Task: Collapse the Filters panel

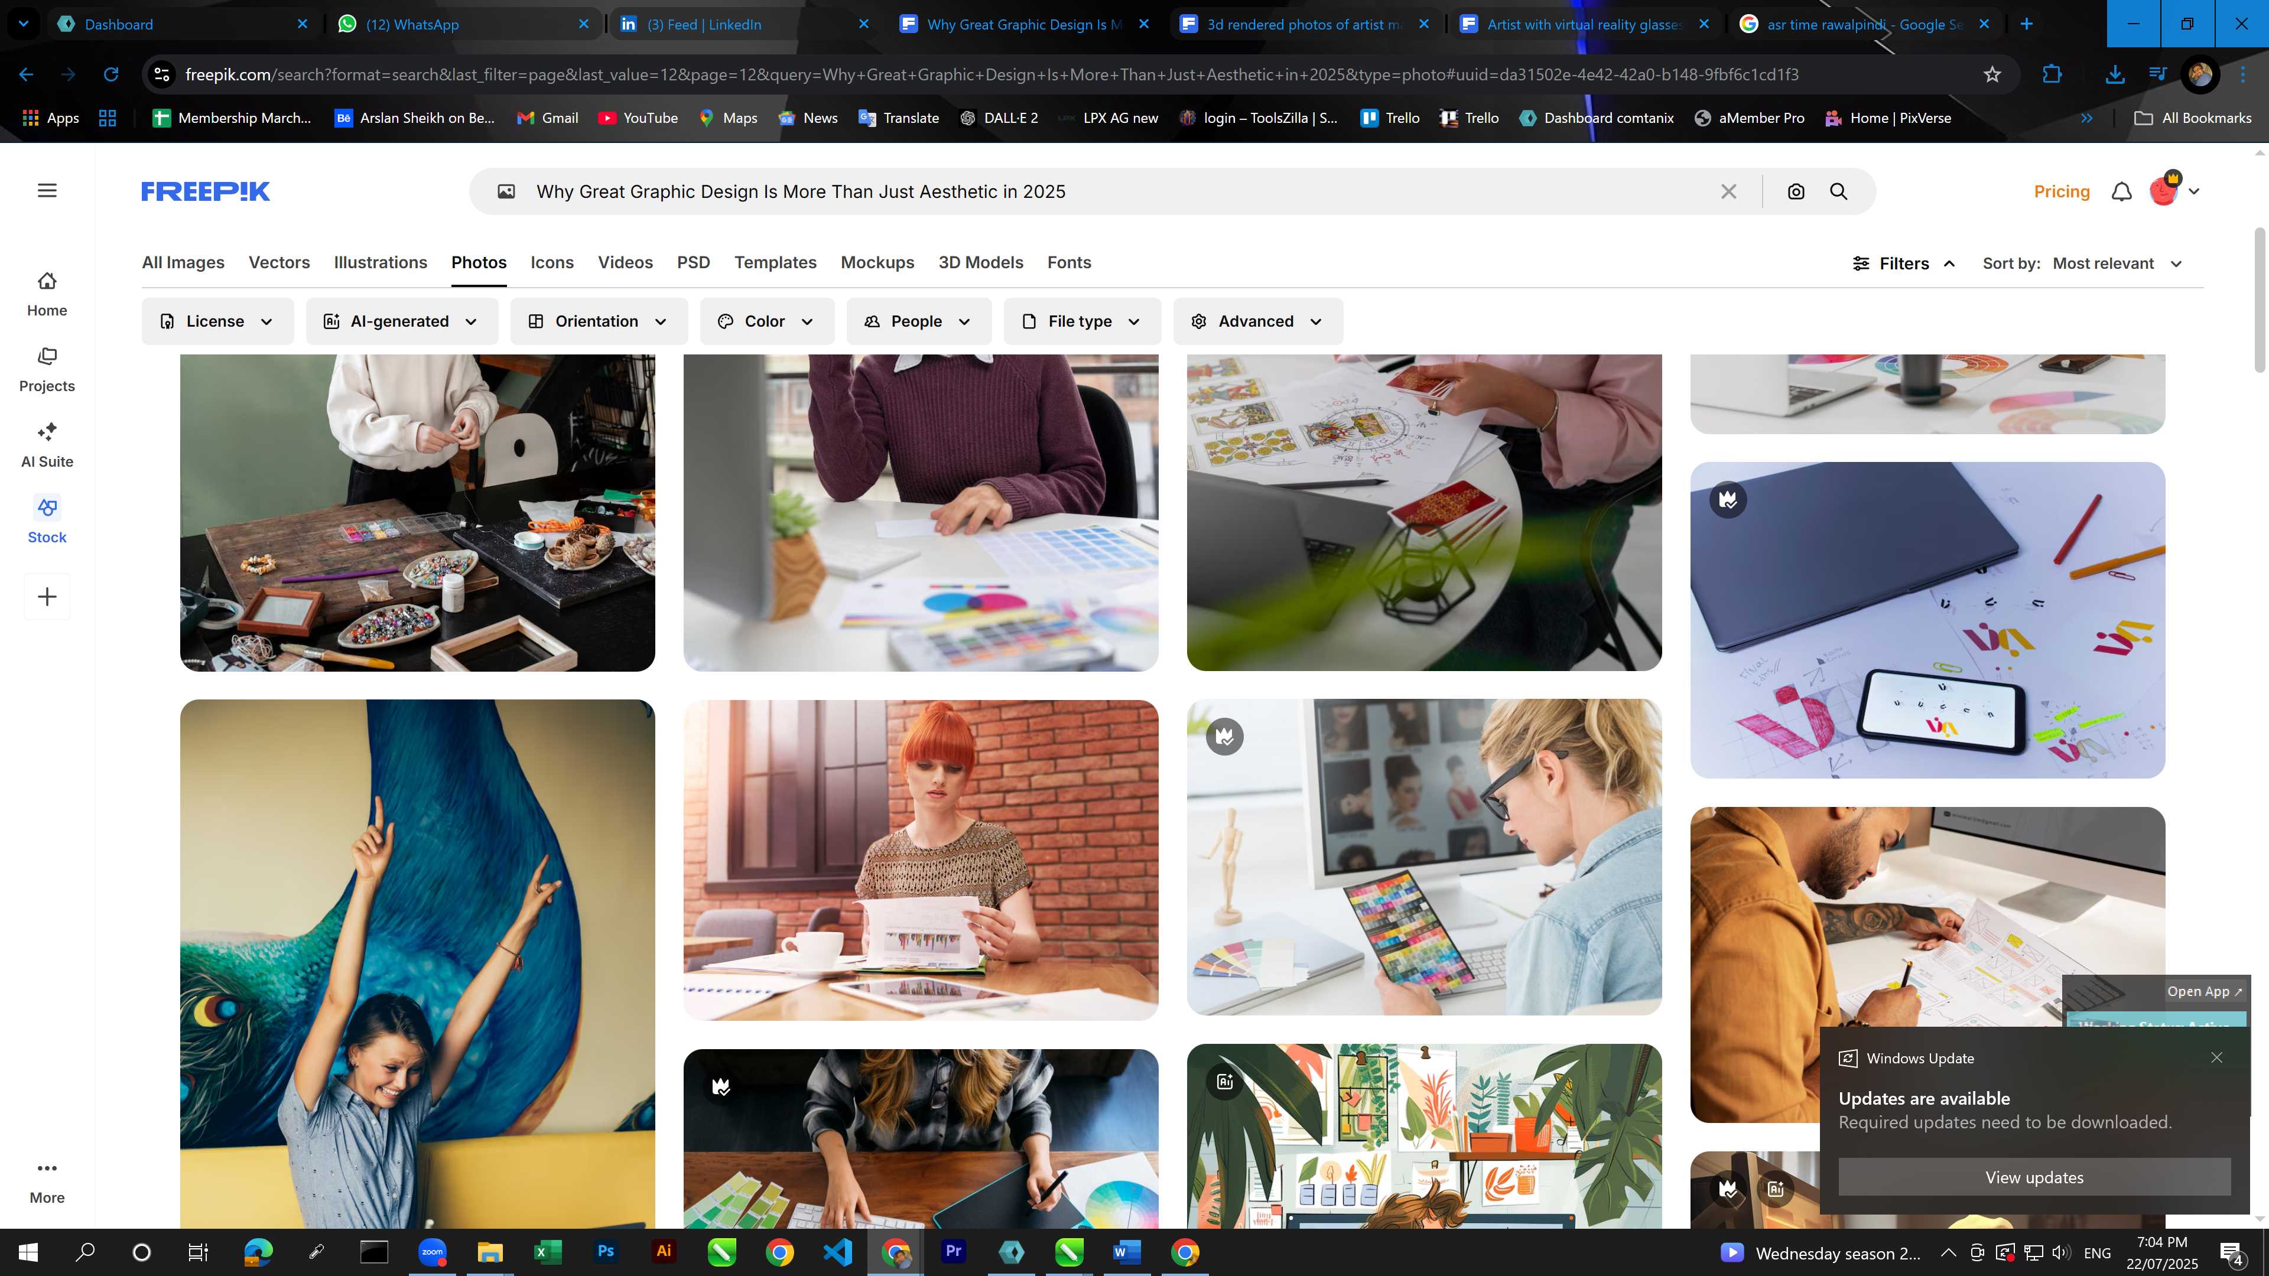Action: click(x=1903, y=263)
